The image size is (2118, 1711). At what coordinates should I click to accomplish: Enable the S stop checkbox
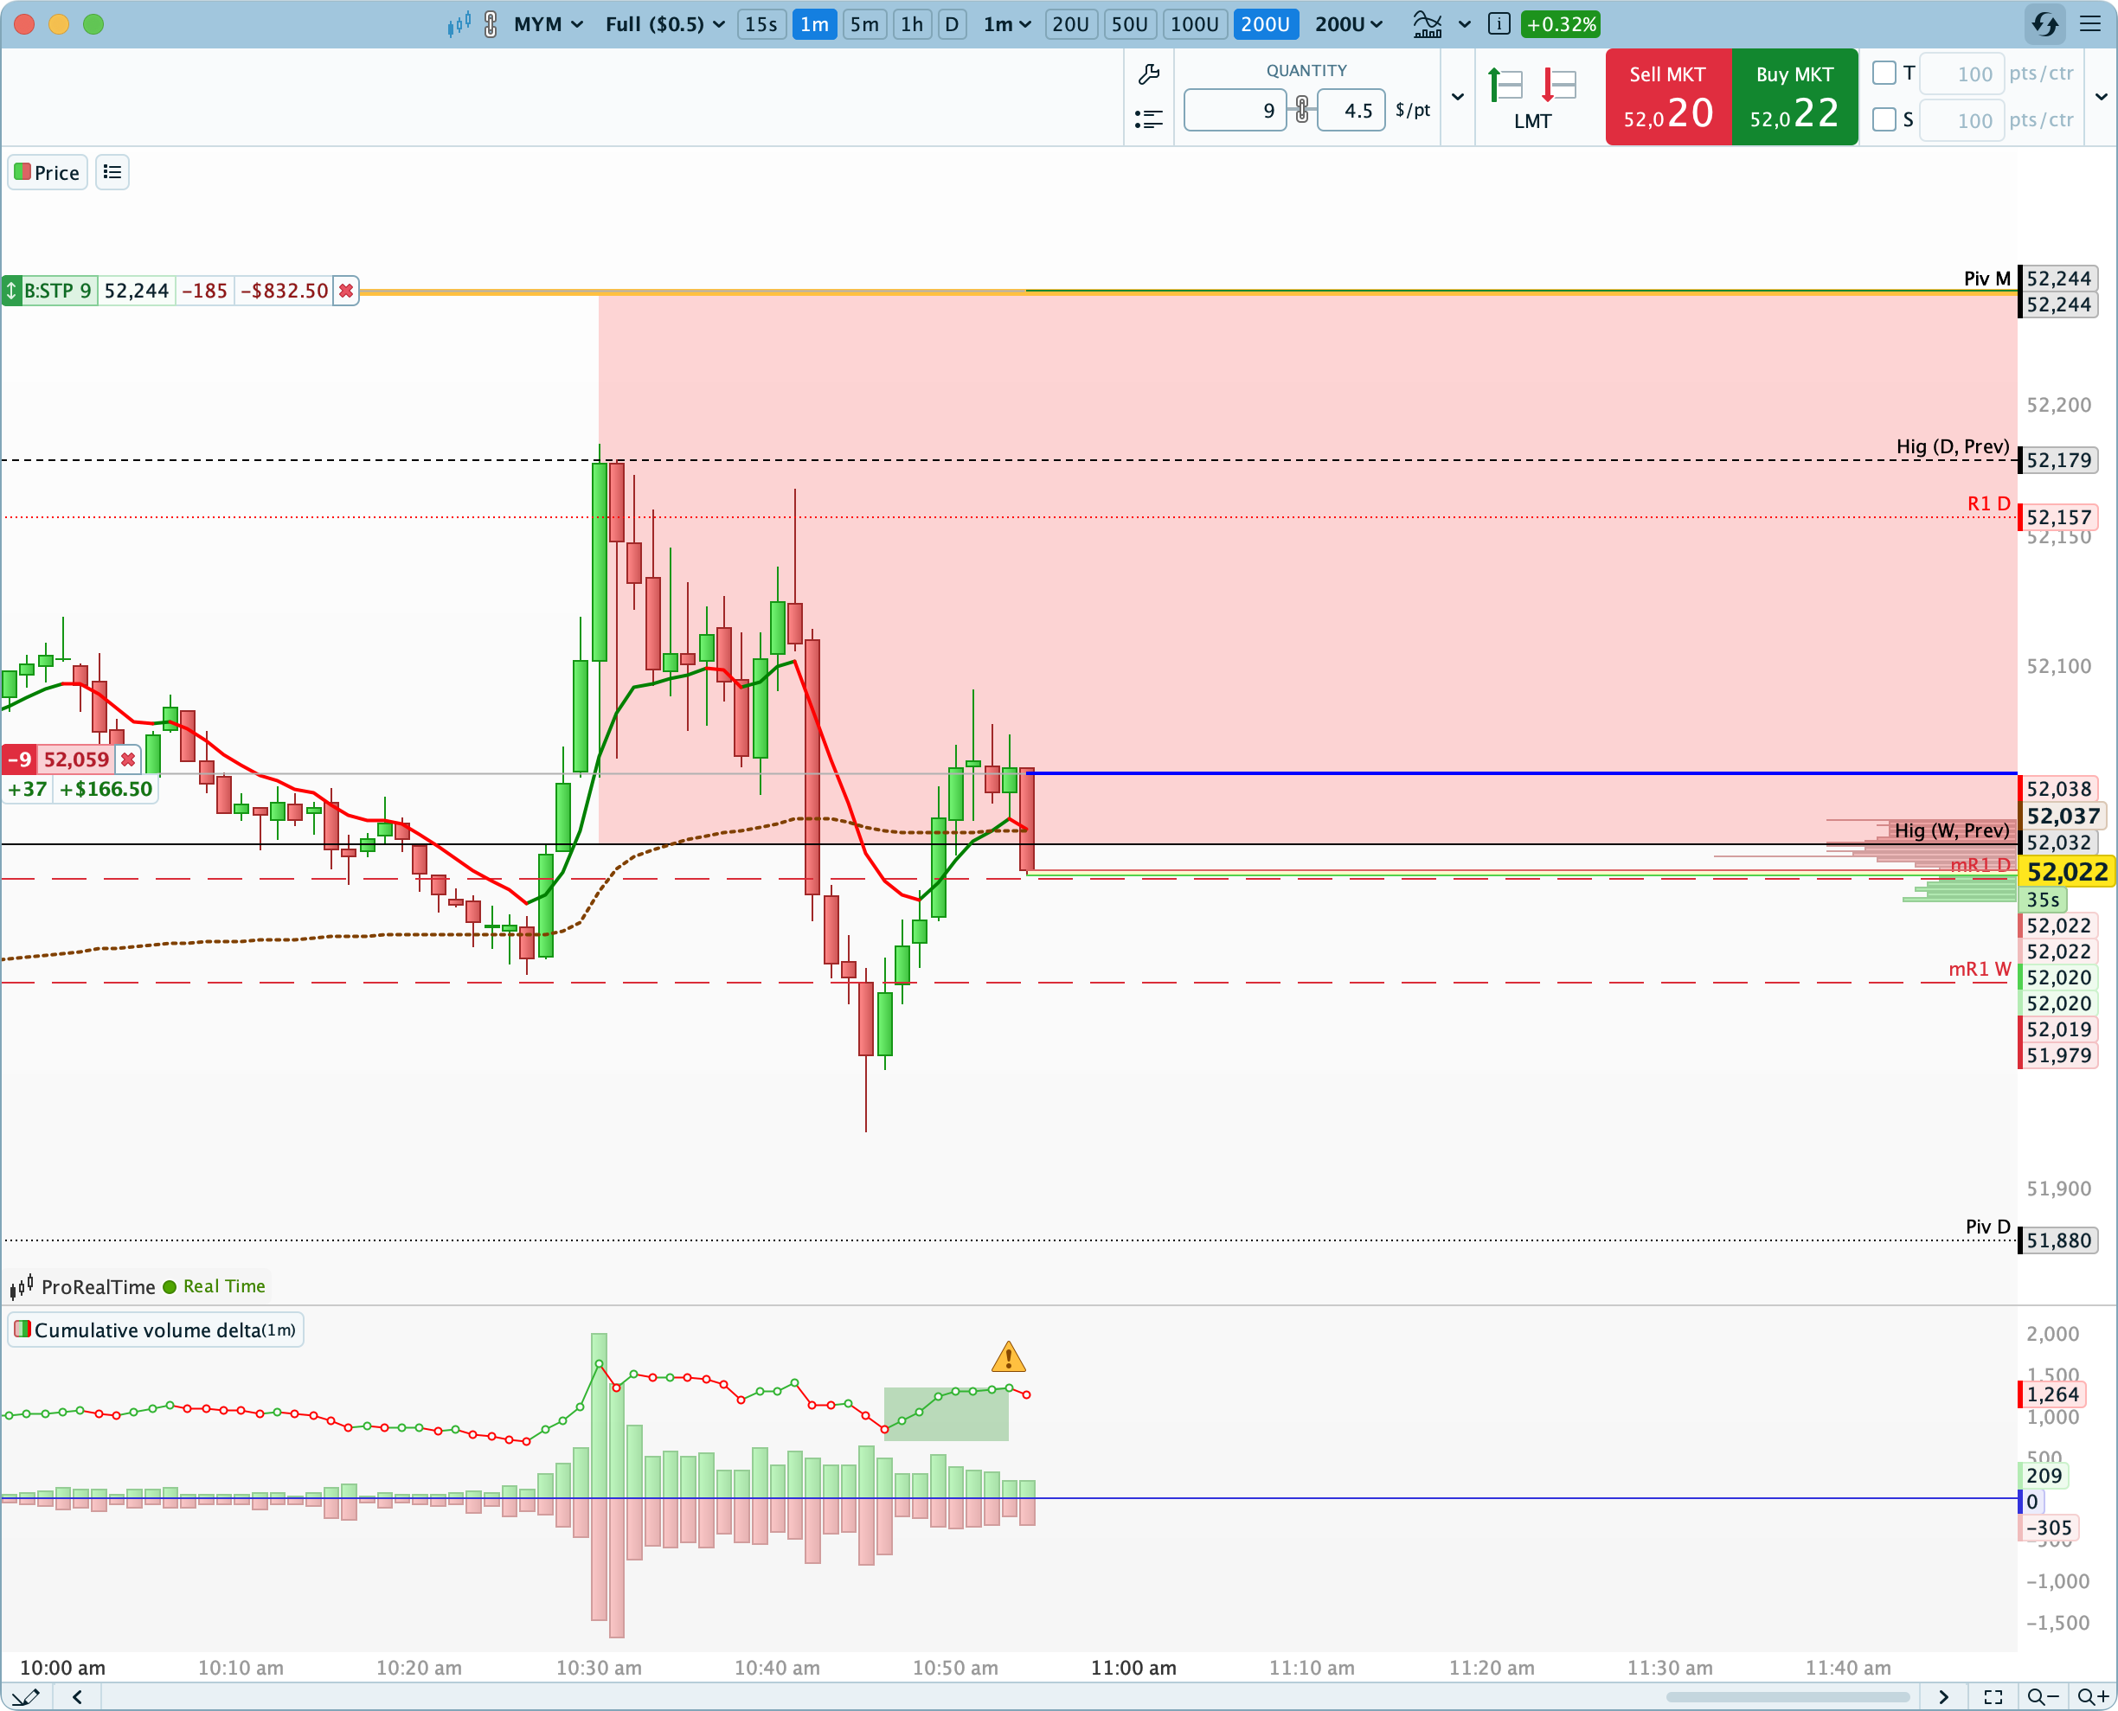pos(1884,119)
